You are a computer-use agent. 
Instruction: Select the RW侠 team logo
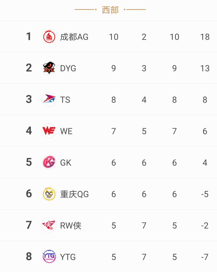click(49, 225)
